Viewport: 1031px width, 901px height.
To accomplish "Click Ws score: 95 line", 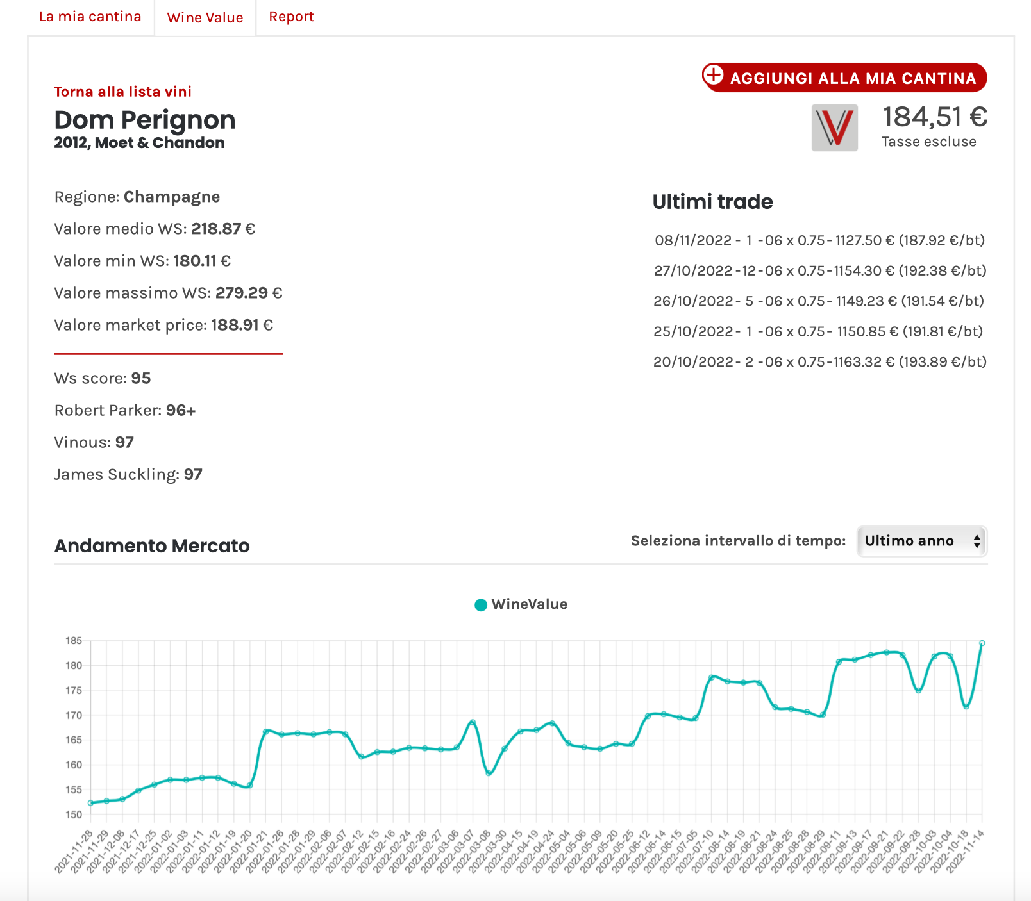I will click(103, 378).
